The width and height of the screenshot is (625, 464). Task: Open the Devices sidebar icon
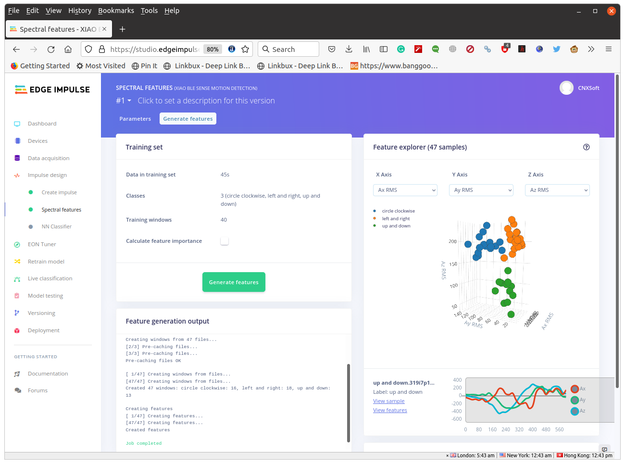(17, 141)
